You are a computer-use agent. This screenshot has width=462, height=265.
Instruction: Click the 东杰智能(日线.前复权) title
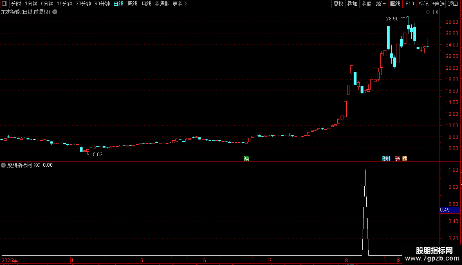tap(26, 12)
